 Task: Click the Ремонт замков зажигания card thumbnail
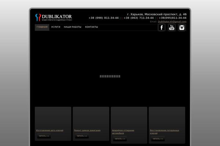[91, 118]
